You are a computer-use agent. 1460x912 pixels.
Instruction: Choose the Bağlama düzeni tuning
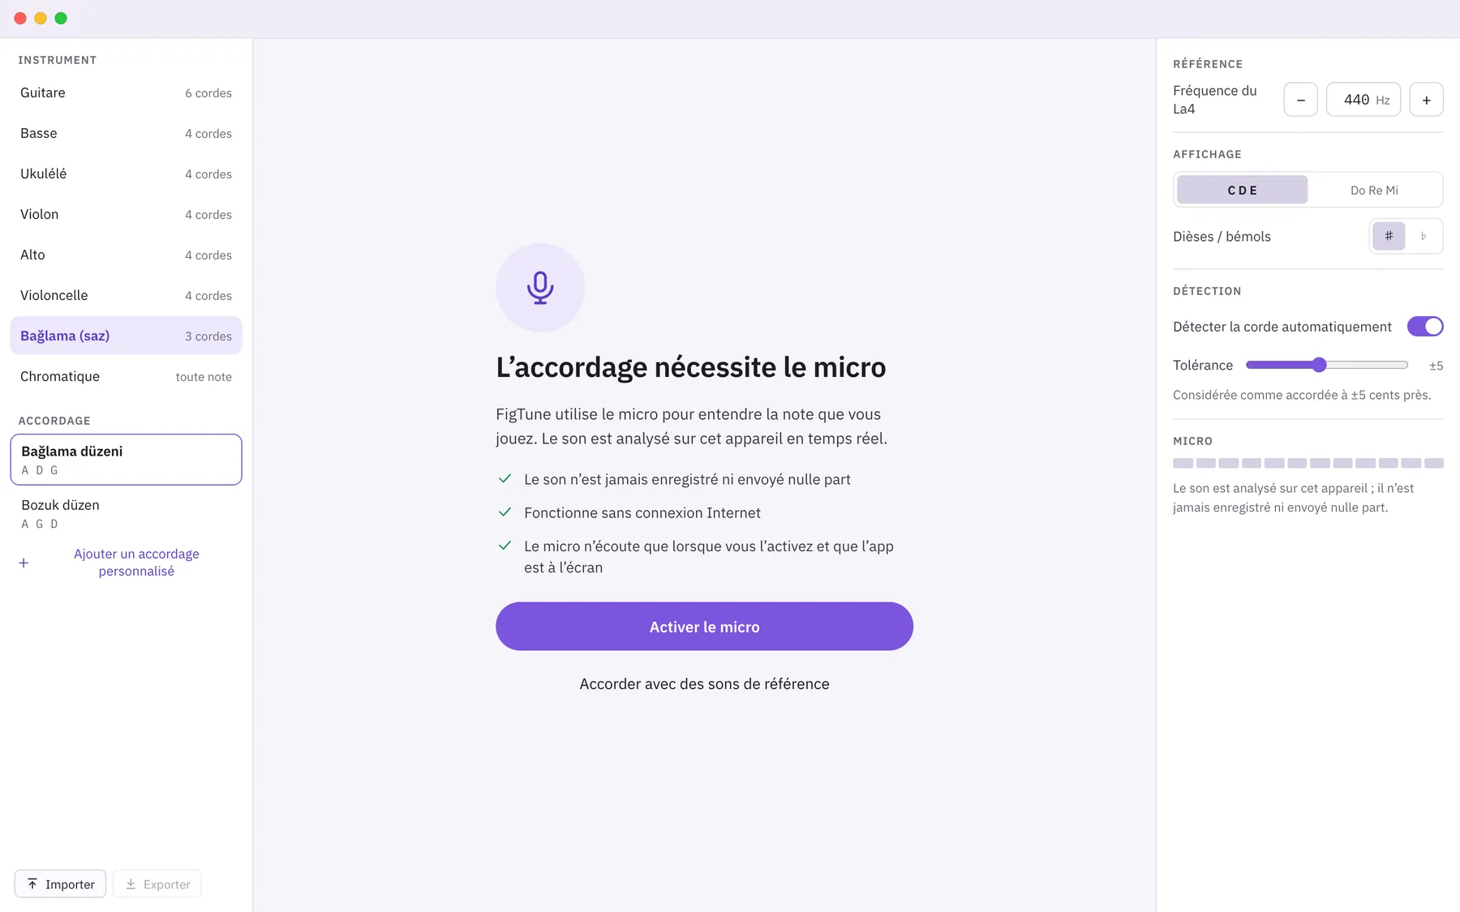pyautogui.click(x=126, y=460)
